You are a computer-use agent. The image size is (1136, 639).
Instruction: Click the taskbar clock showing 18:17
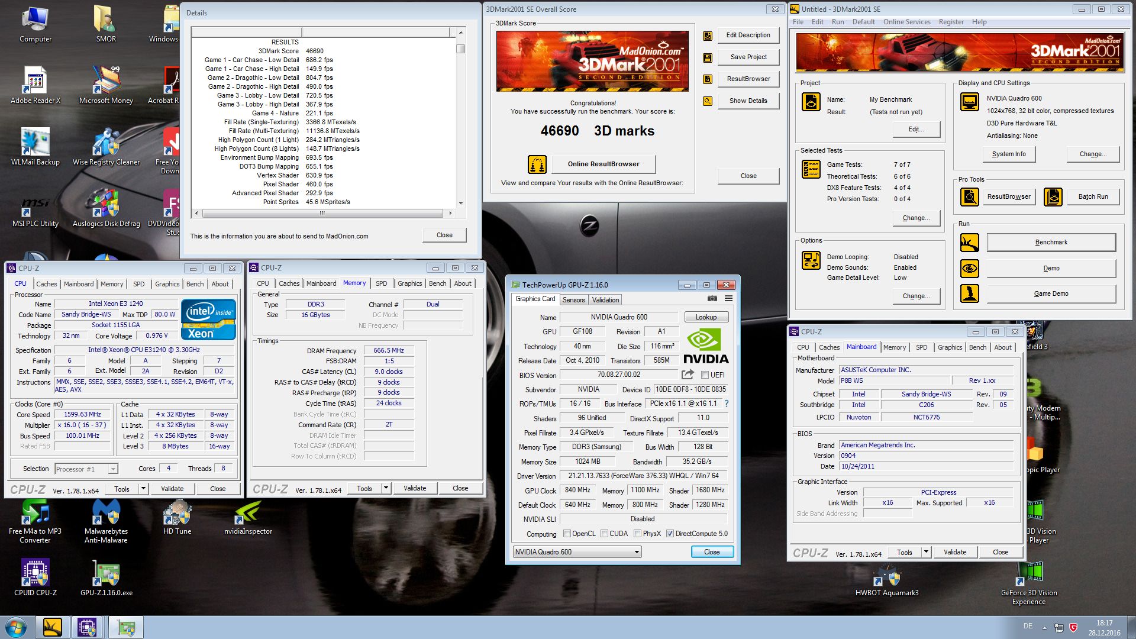pyautogui.click(x=1104, y=623)
